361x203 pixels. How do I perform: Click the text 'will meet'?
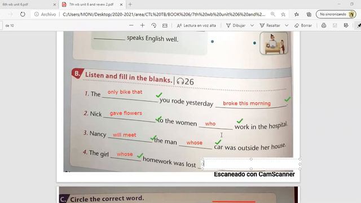124,135
